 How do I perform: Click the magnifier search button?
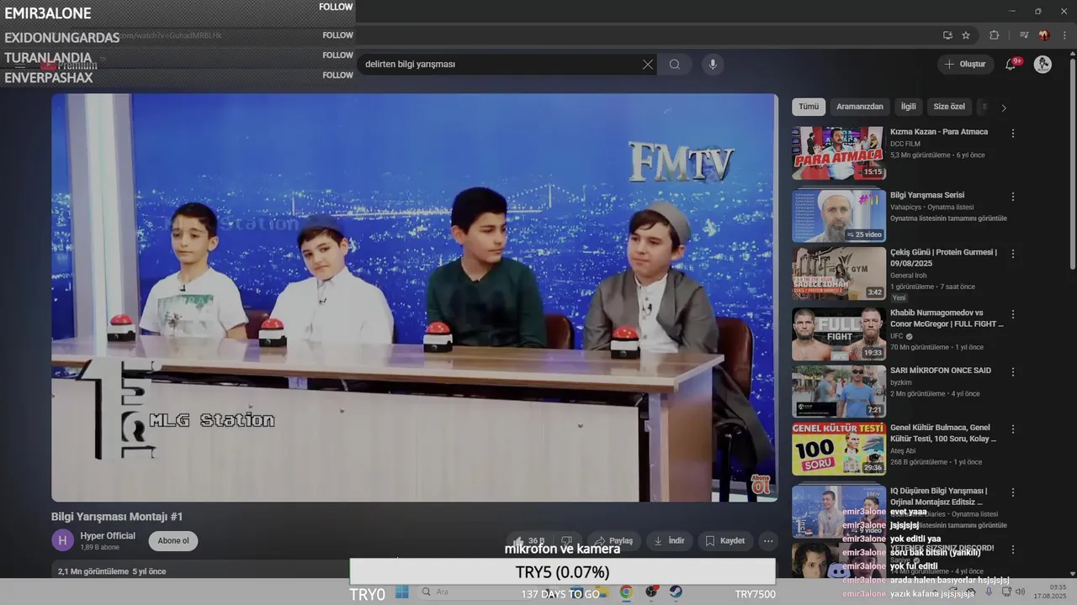tap(675, 65)
